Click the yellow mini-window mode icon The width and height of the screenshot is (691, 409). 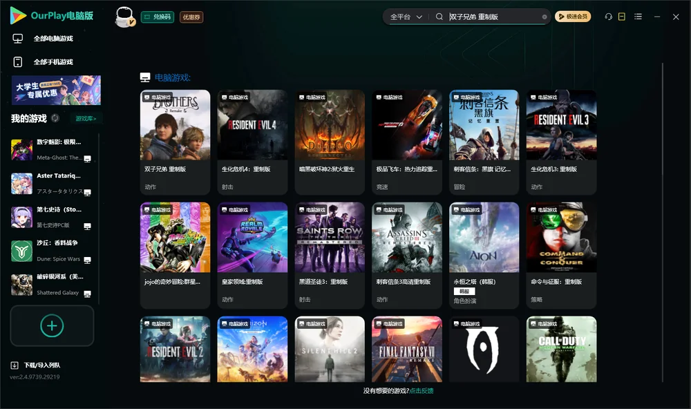(x=621, y=17)
